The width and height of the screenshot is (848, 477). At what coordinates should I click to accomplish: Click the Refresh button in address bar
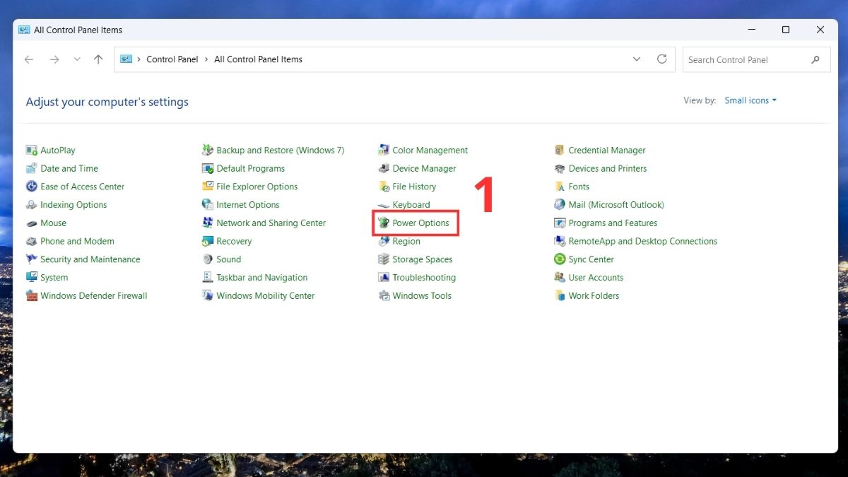pyautogui.click(x=661, y=59)
